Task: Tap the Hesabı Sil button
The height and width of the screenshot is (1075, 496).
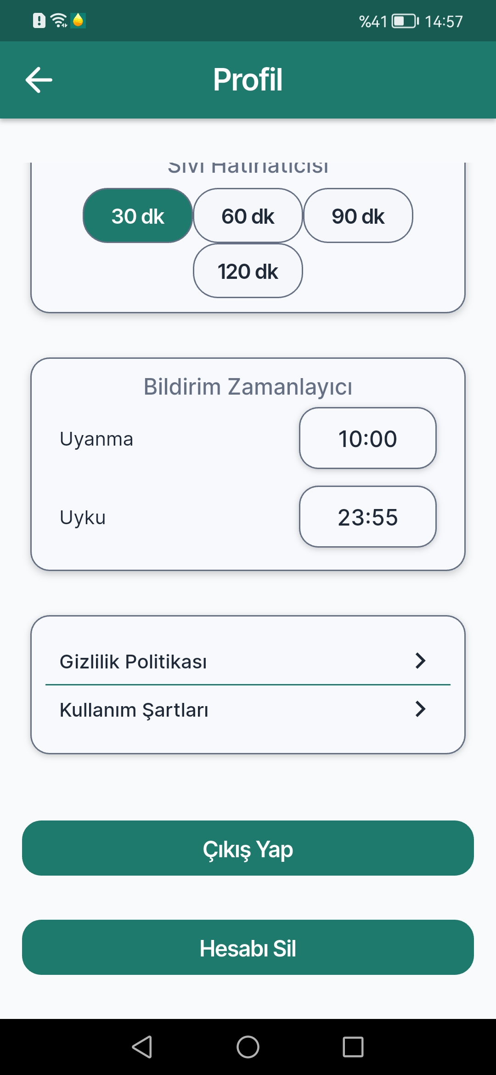Action: [x=248, y=947]
